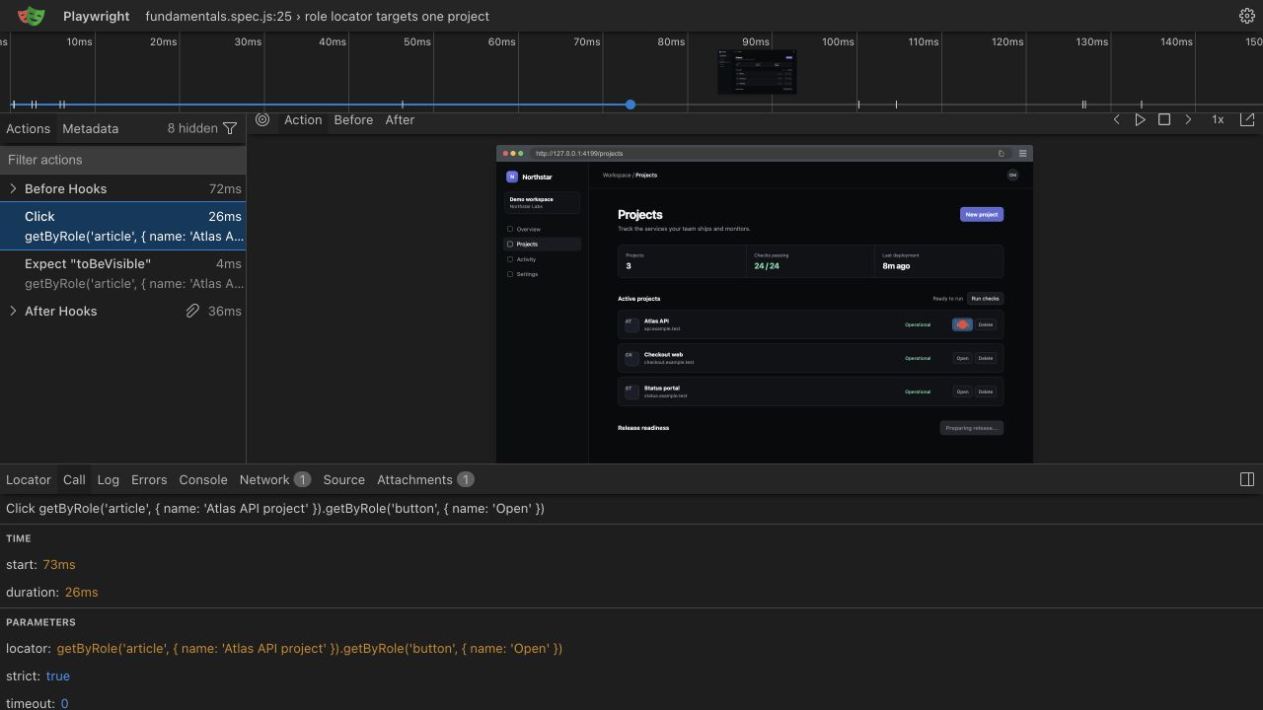
Task: Activate the pick locator target icon
Action: (x=262, y=119)
